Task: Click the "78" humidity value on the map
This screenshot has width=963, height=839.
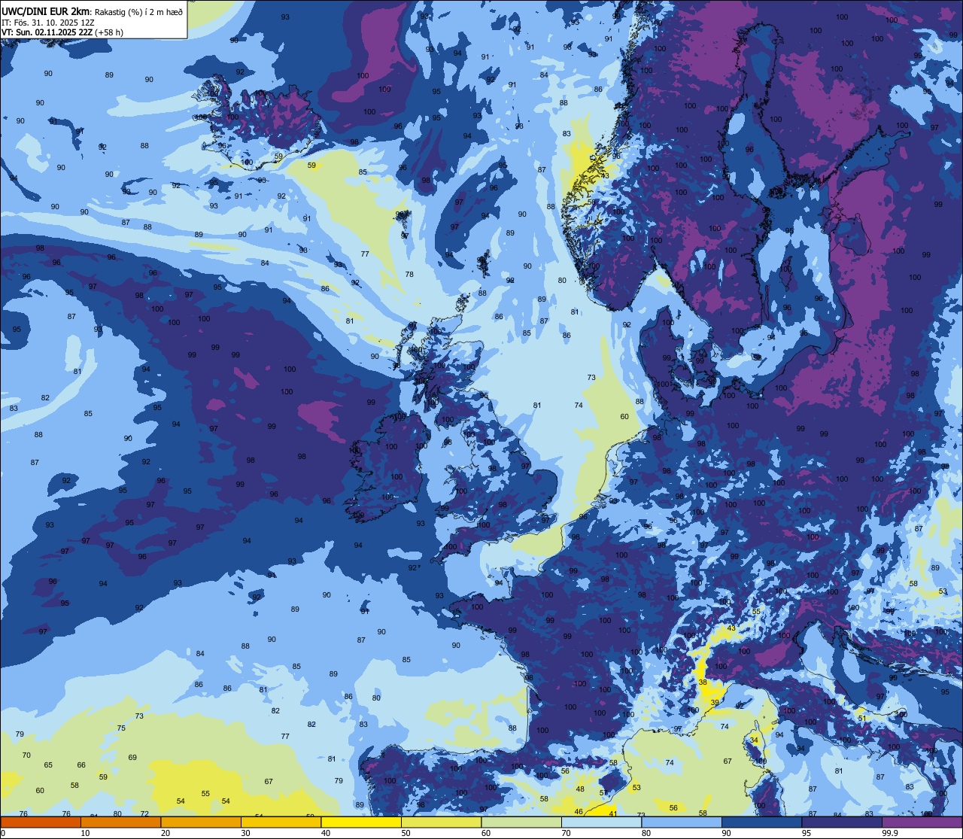Action: coord(409,275)
